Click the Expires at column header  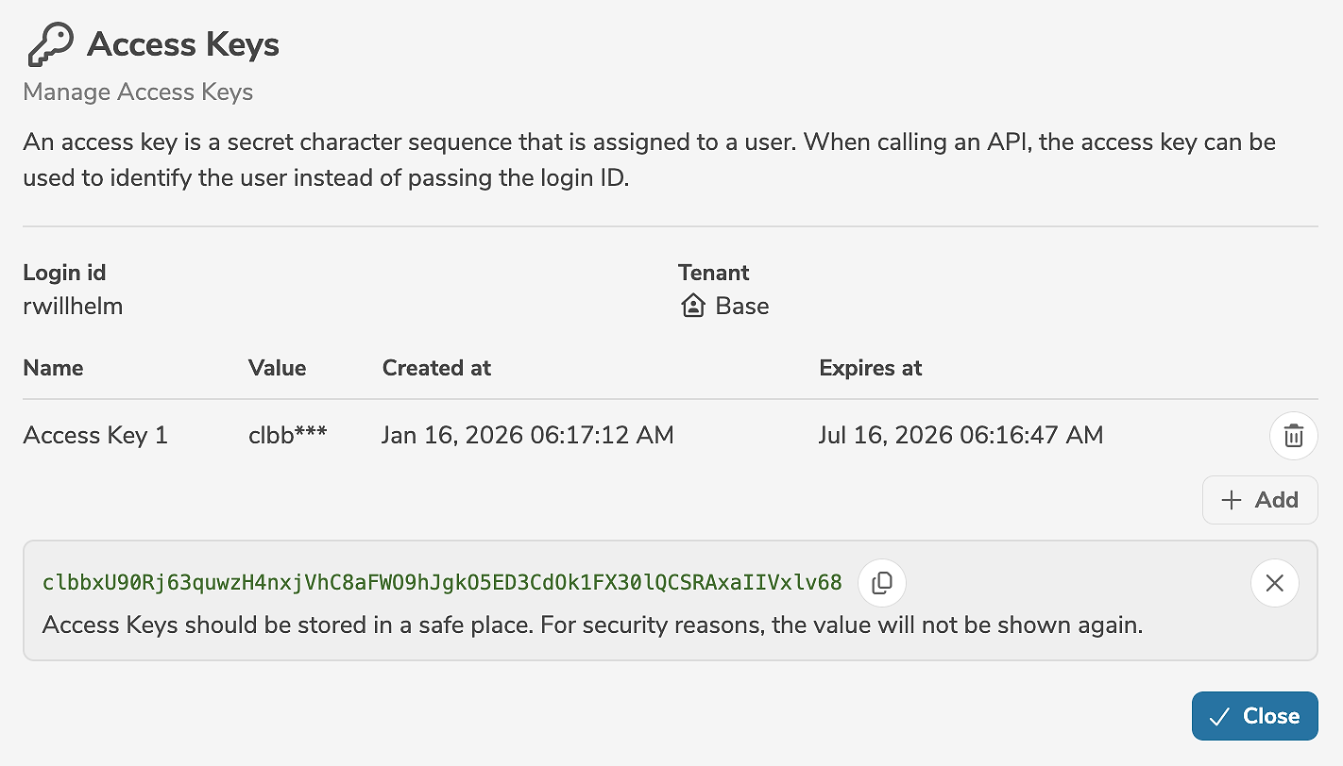[870, 368]
